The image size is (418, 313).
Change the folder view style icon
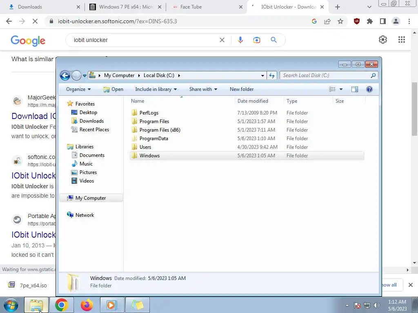[332, 89]
